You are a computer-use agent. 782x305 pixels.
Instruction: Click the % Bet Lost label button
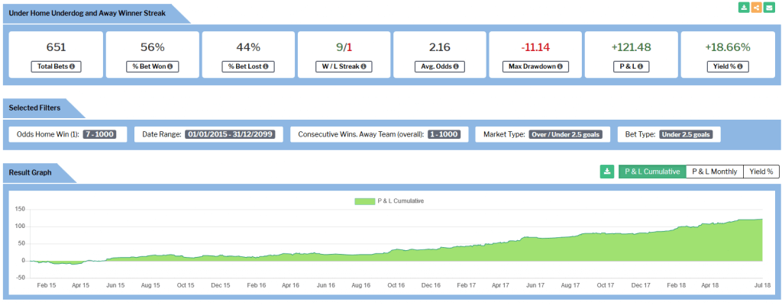click(x=247, y=67)
